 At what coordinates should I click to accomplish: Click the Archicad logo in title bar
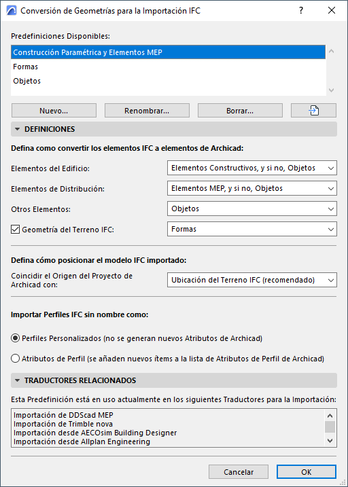click(11, 11)
